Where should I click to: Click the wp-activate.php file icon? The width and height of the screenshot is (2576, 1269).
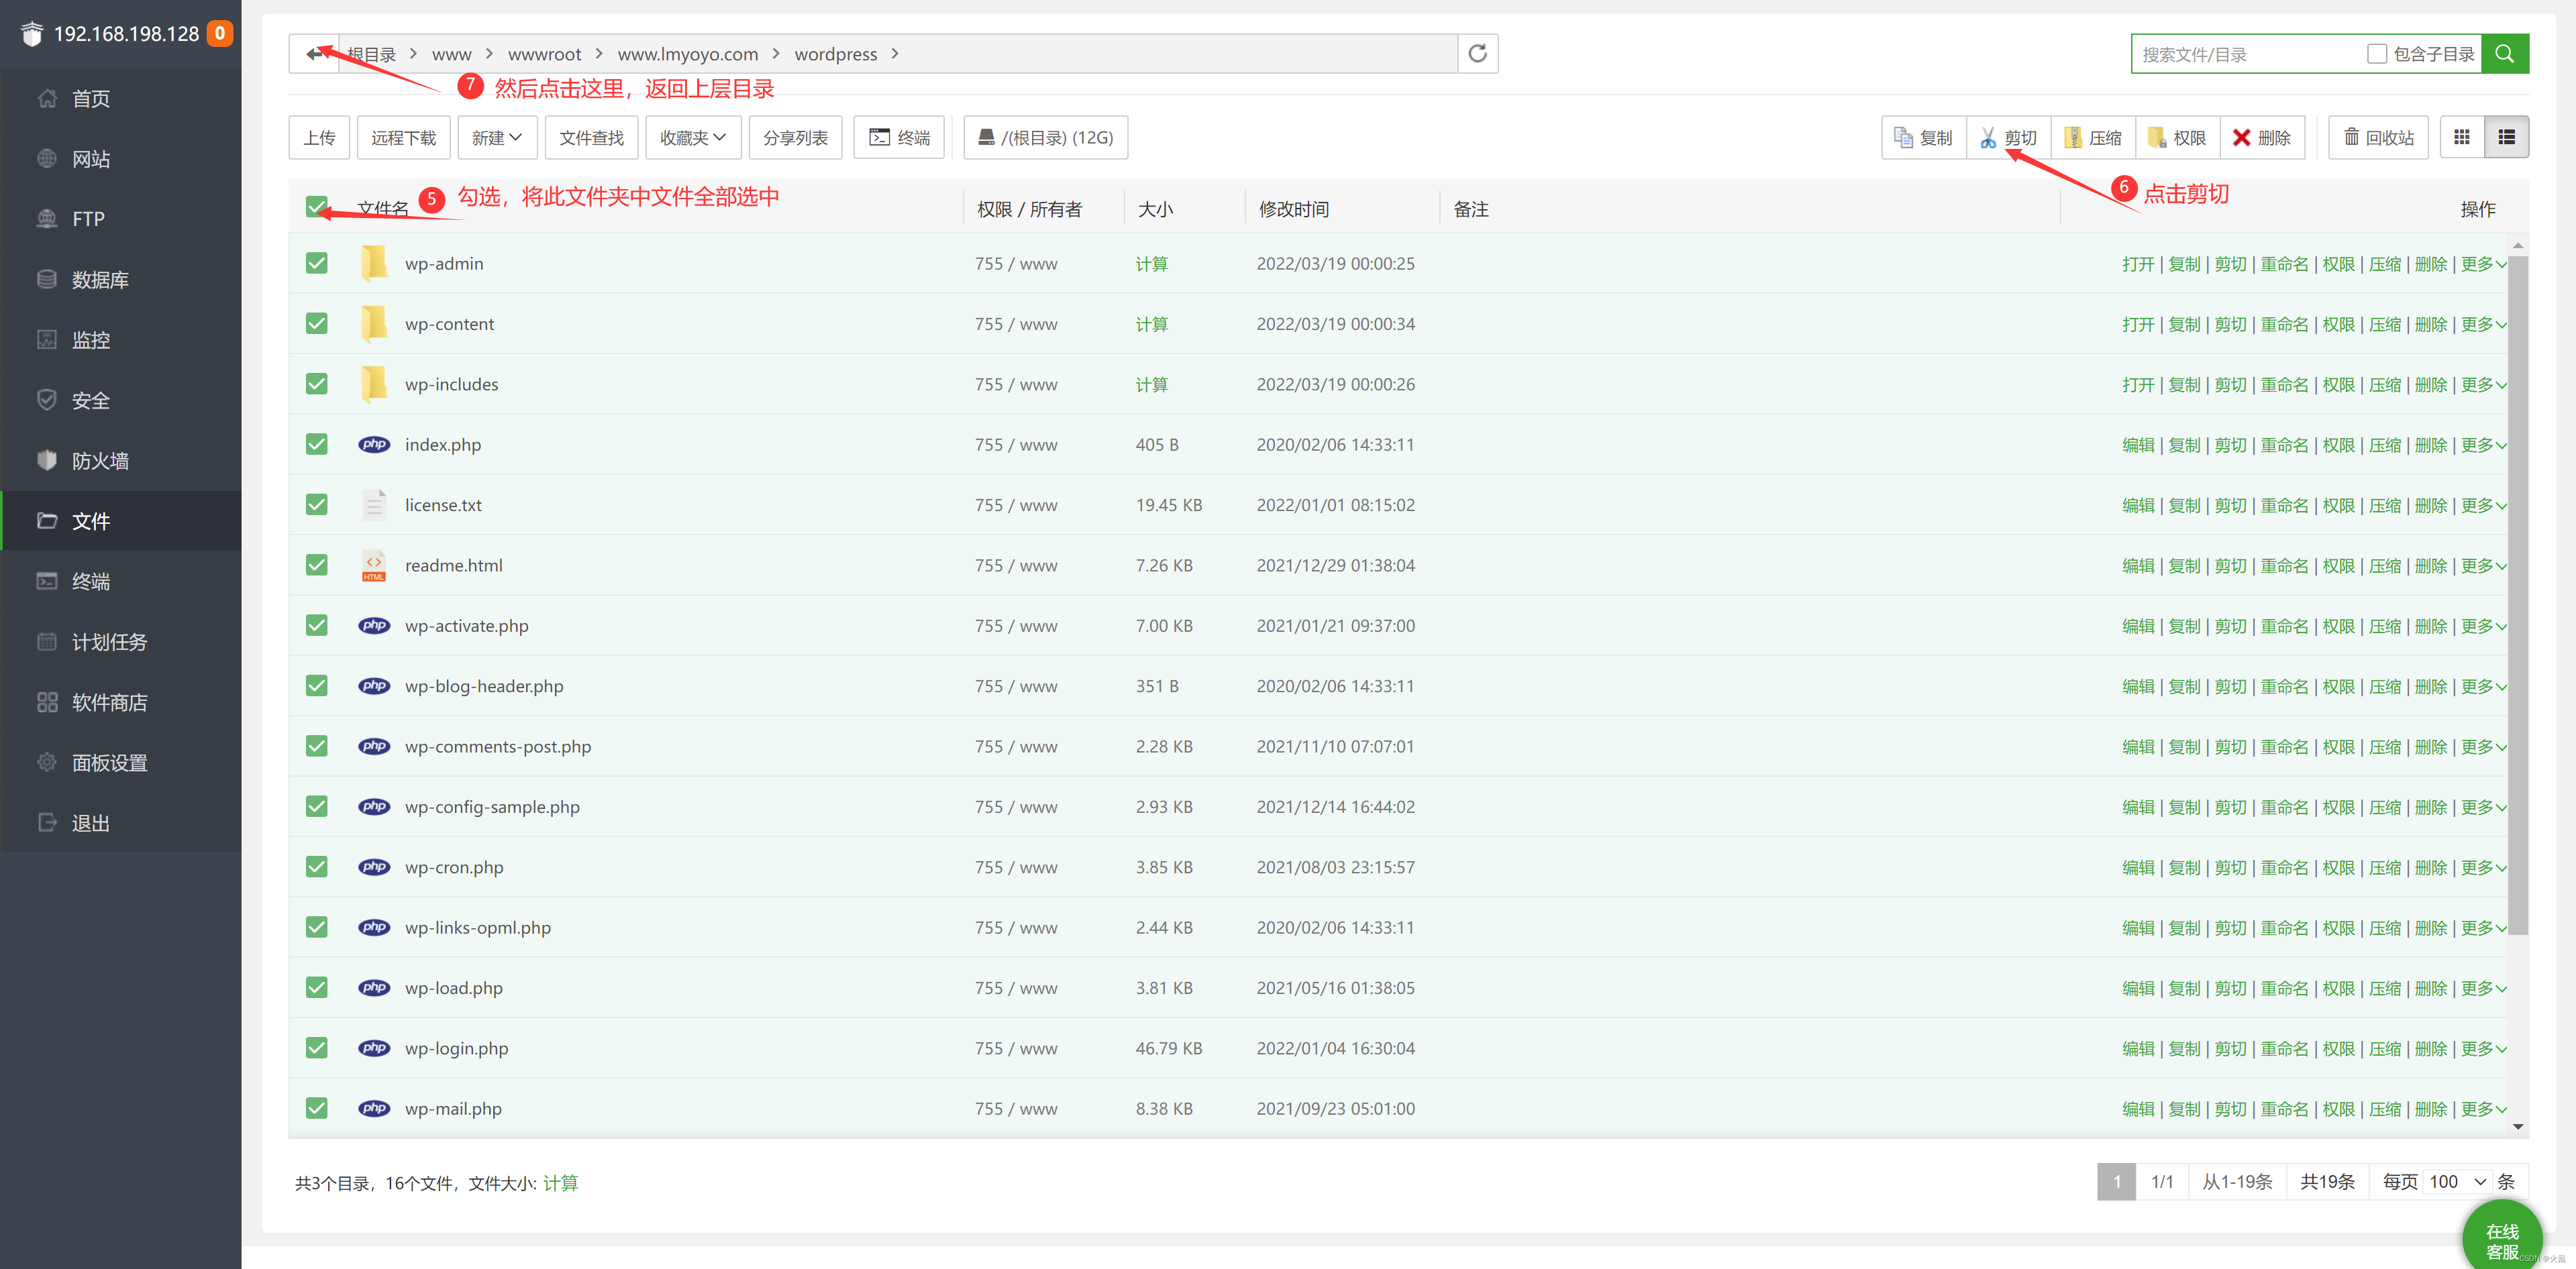(x=374, y=626)
